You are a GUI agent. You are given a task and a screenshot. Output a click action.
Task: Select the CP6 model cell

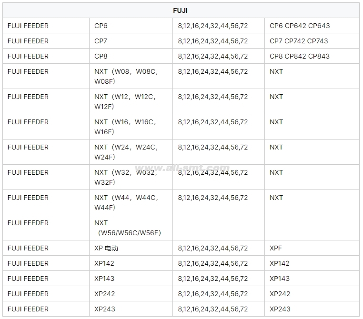(x=131, y=26)
